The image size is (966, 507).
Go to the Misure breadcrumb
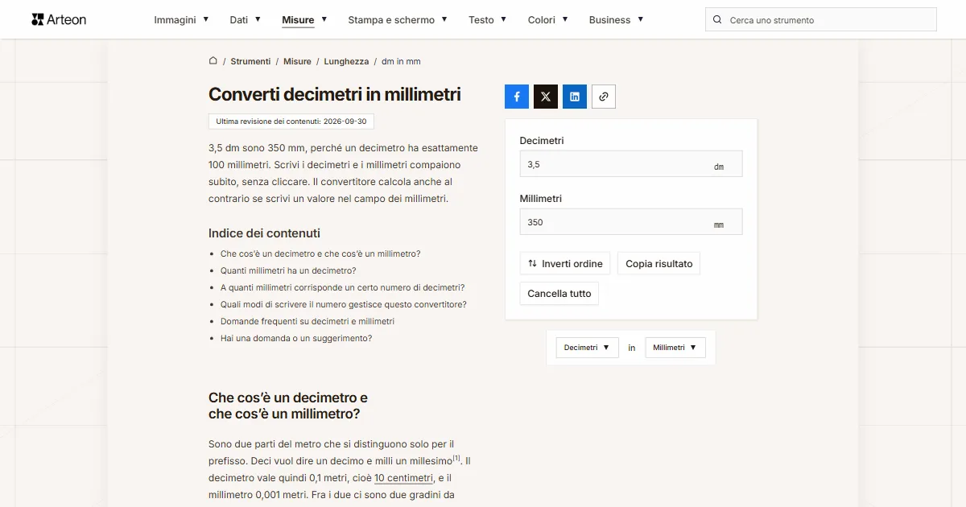pos(297,61)
